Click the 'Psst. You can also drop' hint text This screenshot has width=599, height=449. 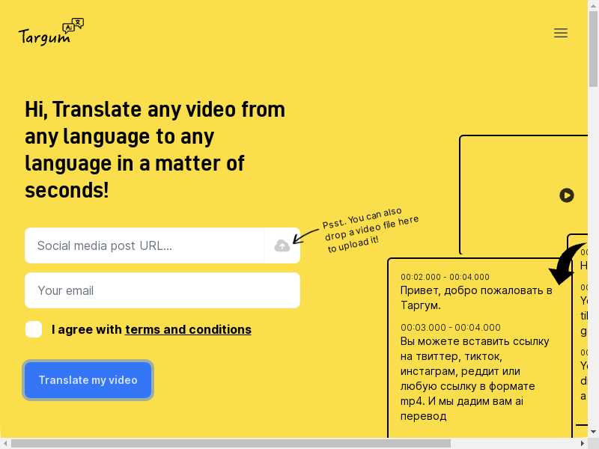click(x=370, y=230)
